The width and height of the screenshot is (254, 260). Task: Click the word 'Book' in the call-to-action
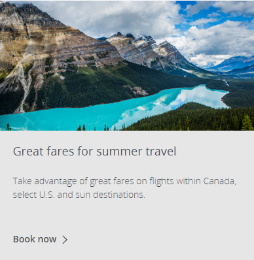pos(22,239)
